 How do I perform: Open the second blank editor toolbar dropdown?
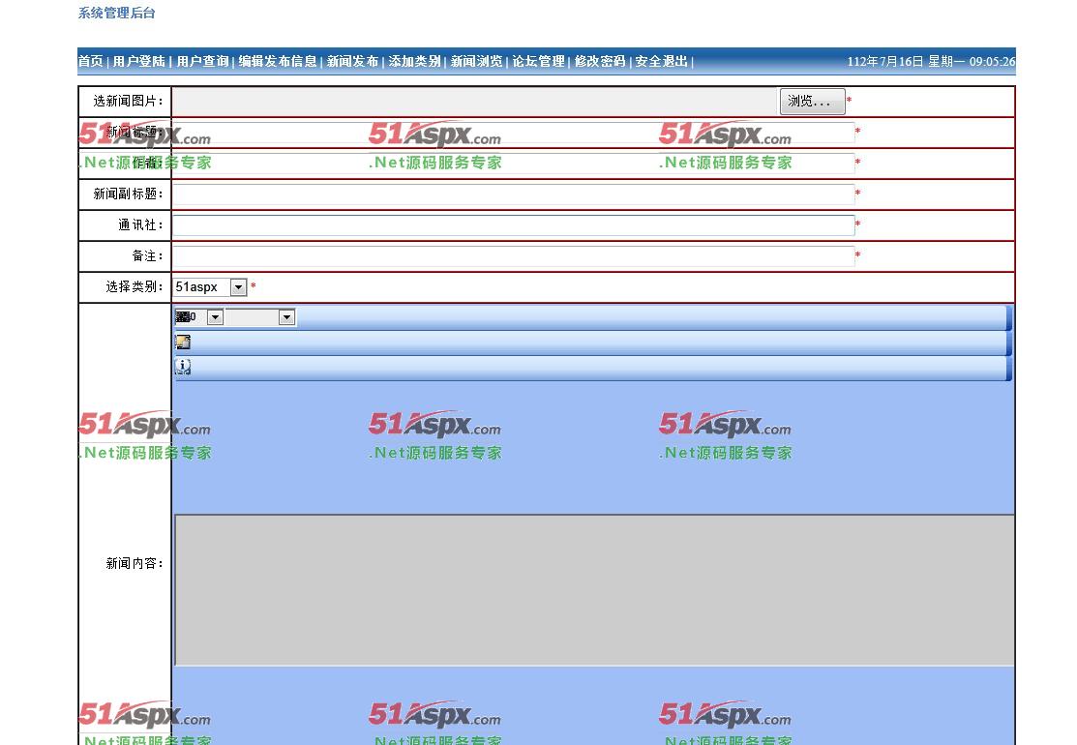click(x=260, y=317)
